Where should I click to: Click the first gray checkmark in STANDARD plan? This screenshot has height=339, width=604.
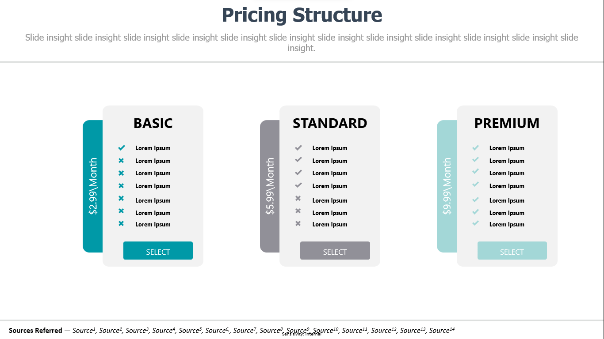pos(298,147)
